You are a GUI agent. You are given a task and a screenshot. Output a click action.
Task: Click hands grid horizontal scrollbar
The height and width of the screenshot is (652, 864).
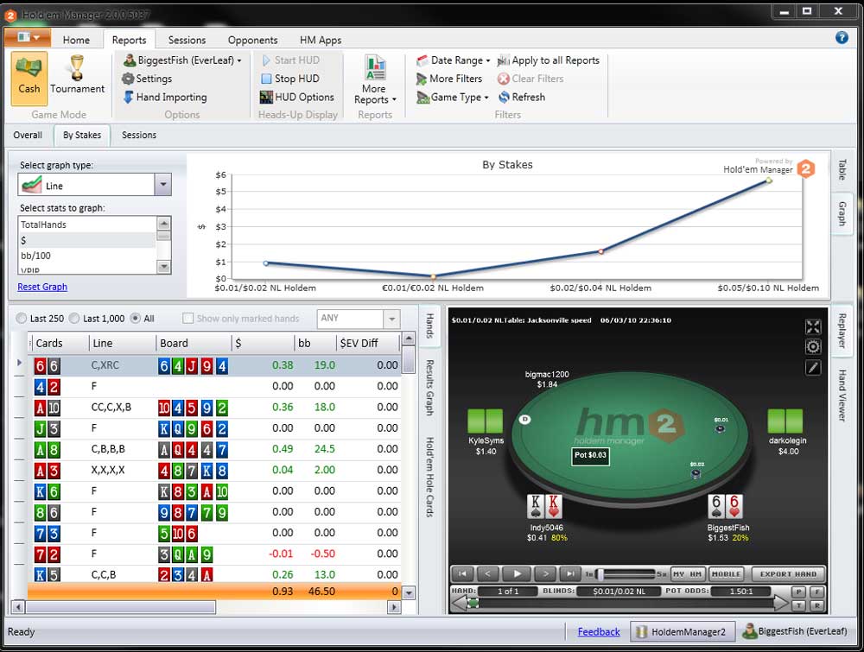121,607
